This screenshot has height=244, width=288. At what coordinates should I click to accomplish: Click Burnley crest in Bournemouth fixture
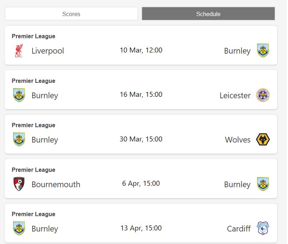pos(263,184)
